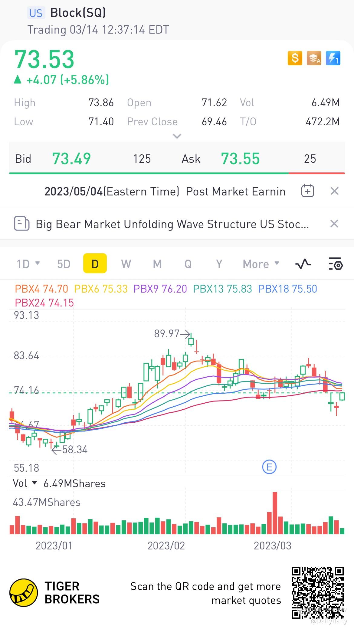Tap the QR code image
354x629 pixels.
(318, 593)
